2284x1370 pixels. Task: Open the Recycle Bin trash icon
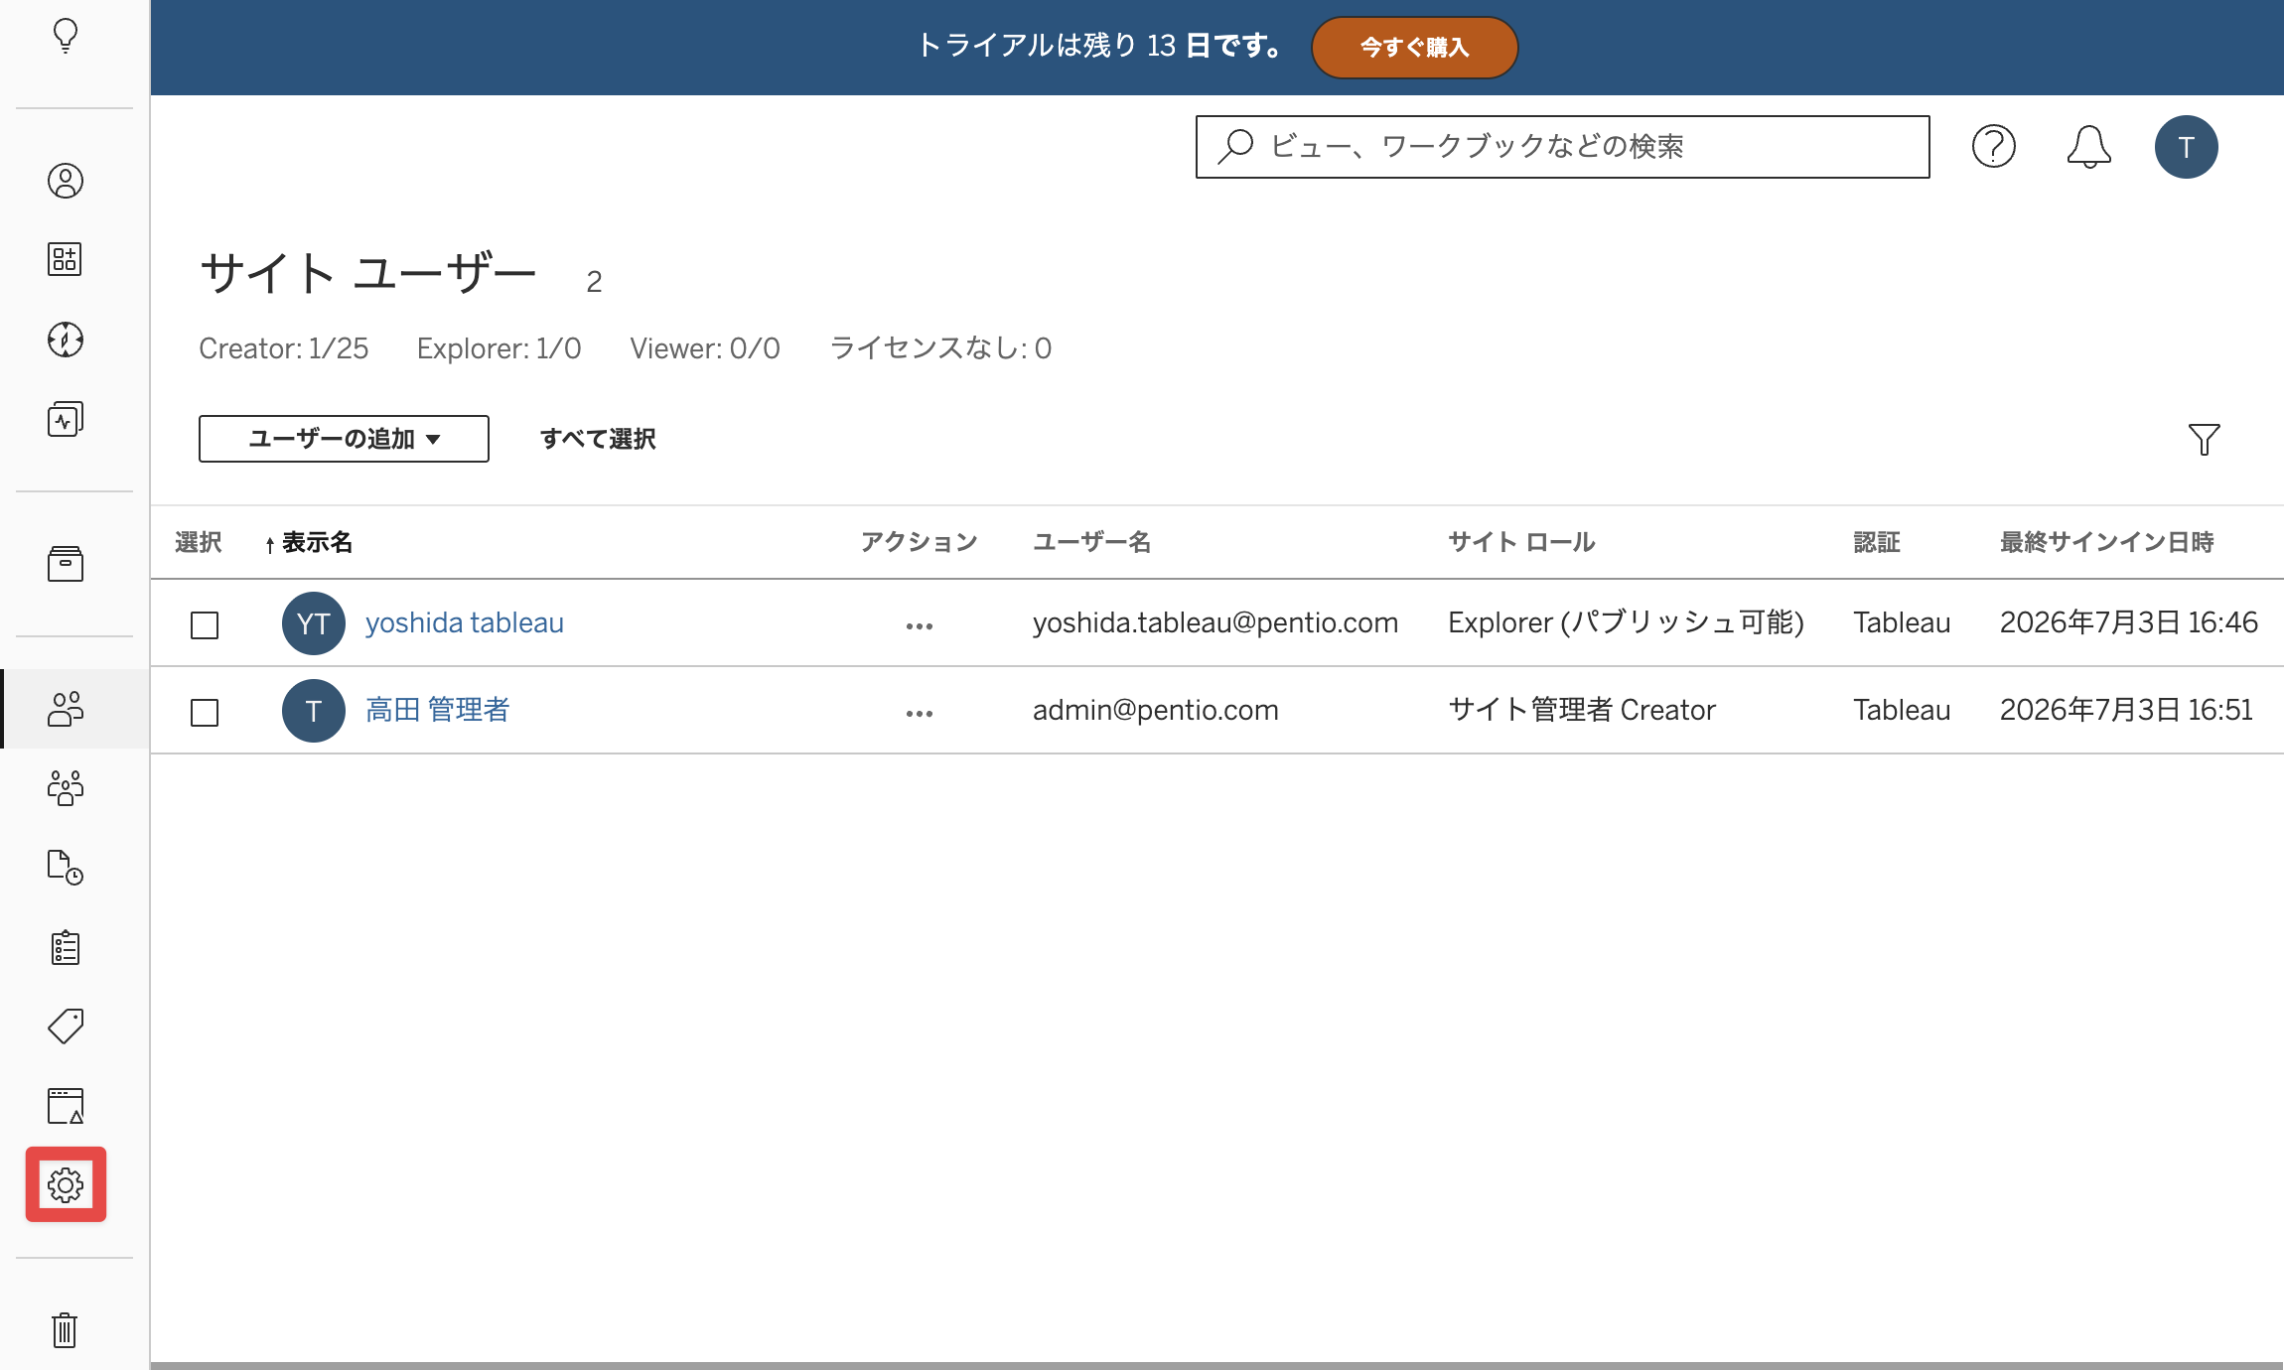[x=66, y=1330]
